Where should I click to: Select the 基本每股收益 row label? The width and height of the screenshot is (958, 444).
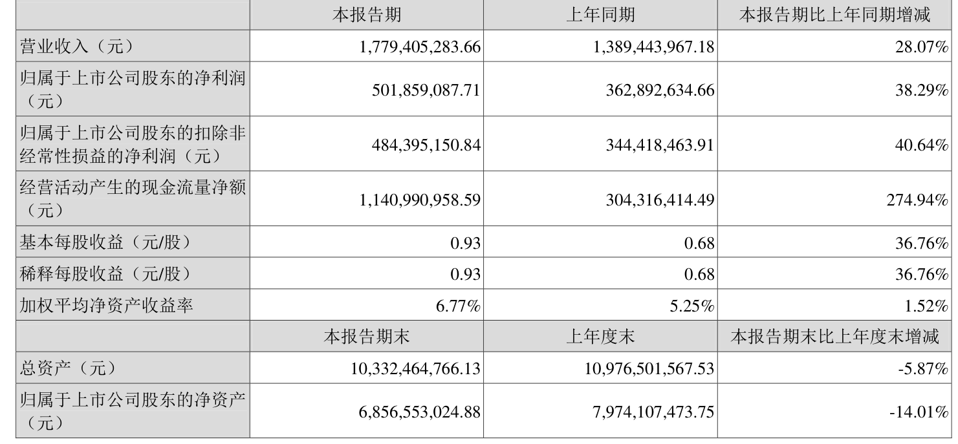tap(105, 244)
